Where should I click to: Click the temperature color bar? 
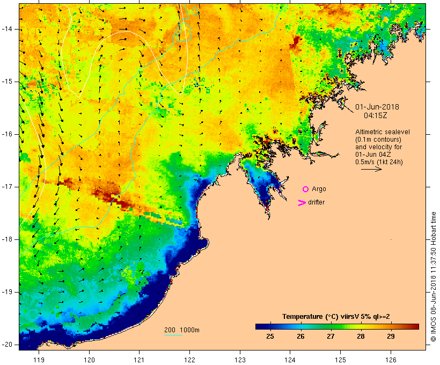point(337,326)
